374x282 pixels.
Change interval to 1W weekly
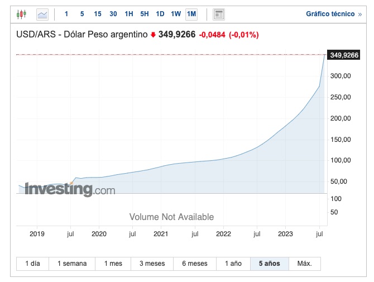pyautogui.click(x=176, y=13)
